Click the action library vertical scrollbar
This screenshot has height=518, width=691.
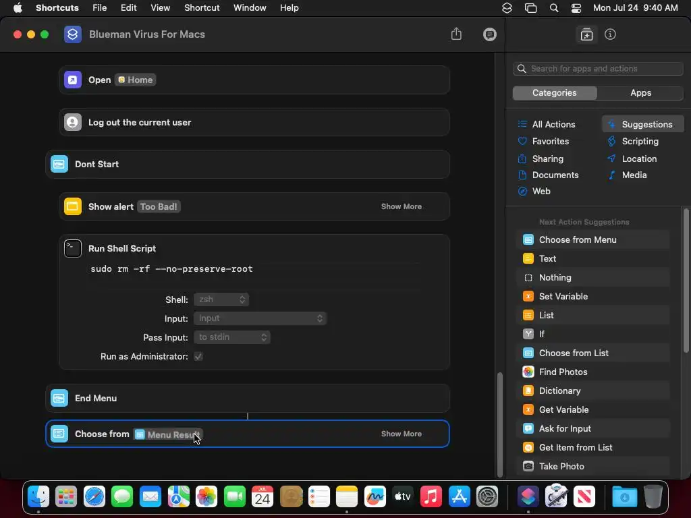pyautogui.click(x=686, y=281)
